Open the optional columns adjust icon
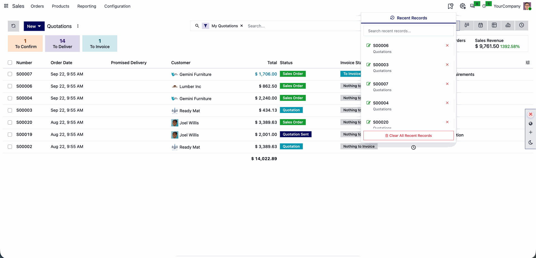This screenshot has height=258, width=536. tap(528, 63)
